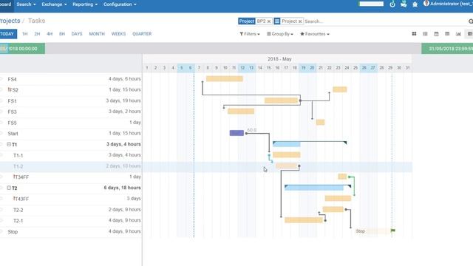
Task: Switch to pivot table view
Action: (x=447, y=34)
